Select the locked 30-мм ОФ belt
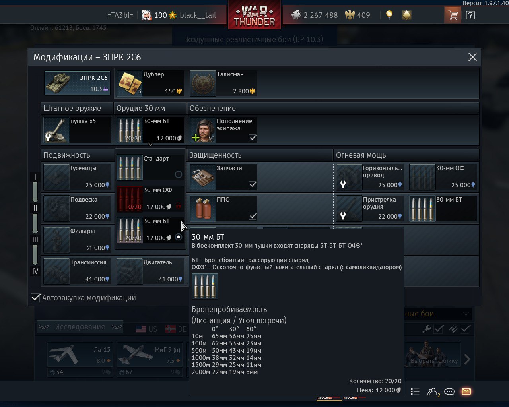 click(150, 199)
